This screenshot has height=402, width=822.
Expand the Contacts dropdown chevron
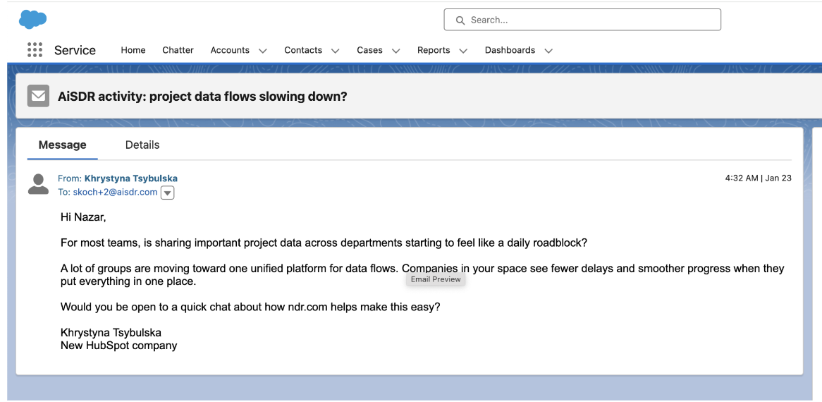(x=335, y=51)
